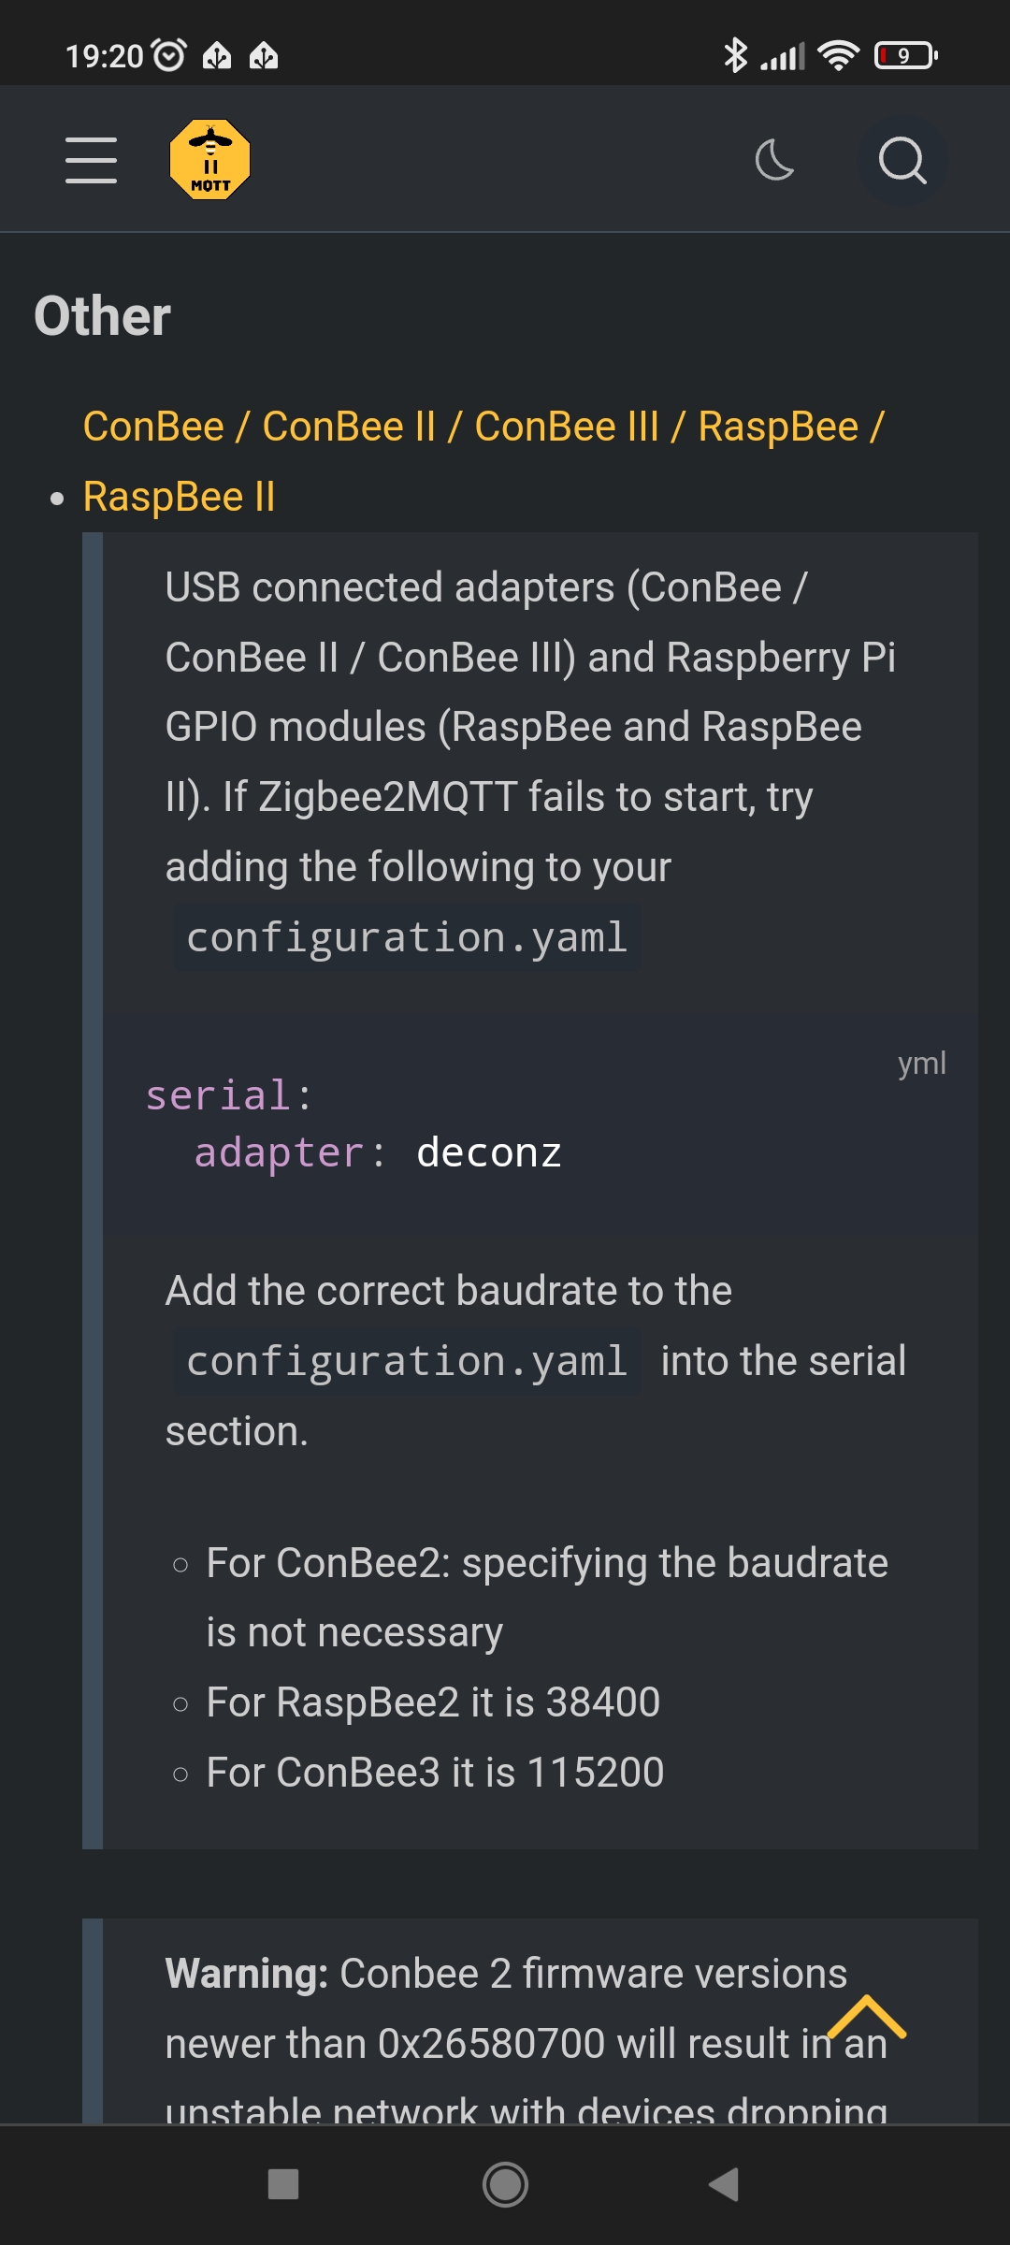This screenshot has width=1010, height=2245.
Task: Tap the Zigbee2MQTT bee logo
Action: (209, 160)
